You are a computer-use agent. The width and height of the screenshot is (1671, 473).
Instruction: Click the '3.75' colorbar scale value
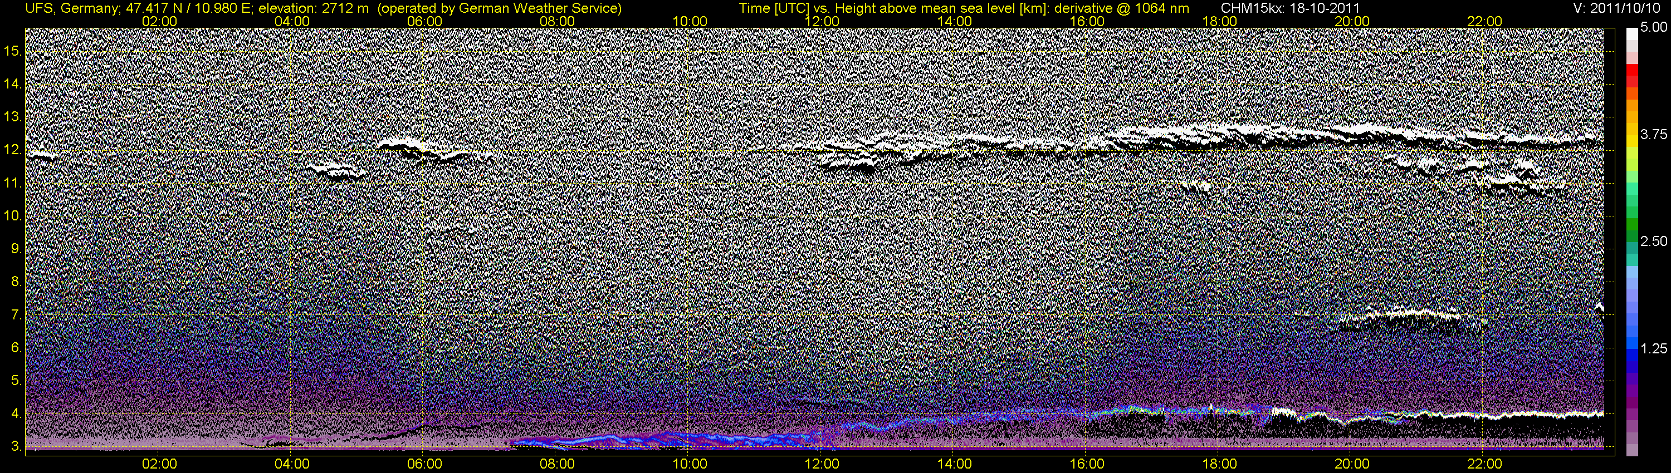[x=1654, y=134]
